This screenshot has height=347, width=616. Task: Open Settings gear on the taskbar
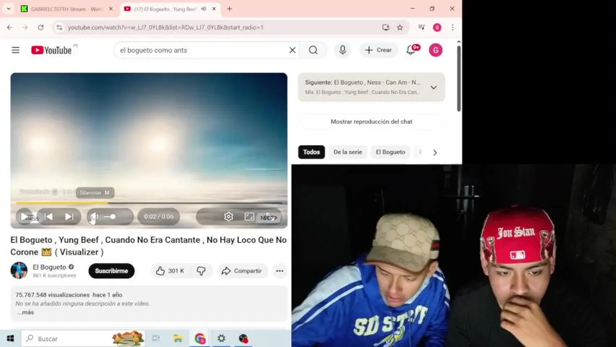221,338
